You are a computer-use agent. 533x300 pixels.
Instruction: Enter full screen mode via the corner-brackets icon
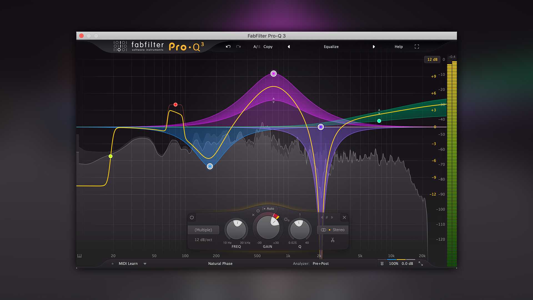(417, 47)
